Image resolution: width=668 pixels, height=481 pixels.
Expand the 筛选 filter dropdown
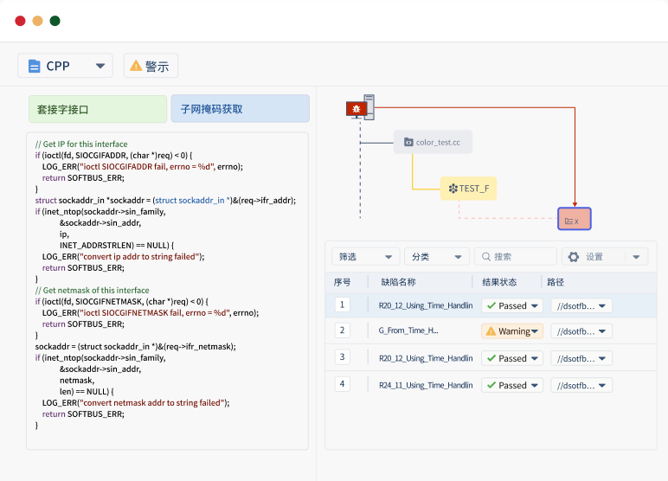[366, 257]
